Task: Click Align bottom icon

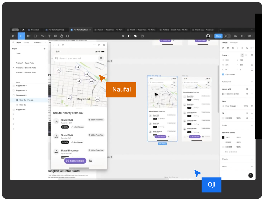Action: (247, 48)
